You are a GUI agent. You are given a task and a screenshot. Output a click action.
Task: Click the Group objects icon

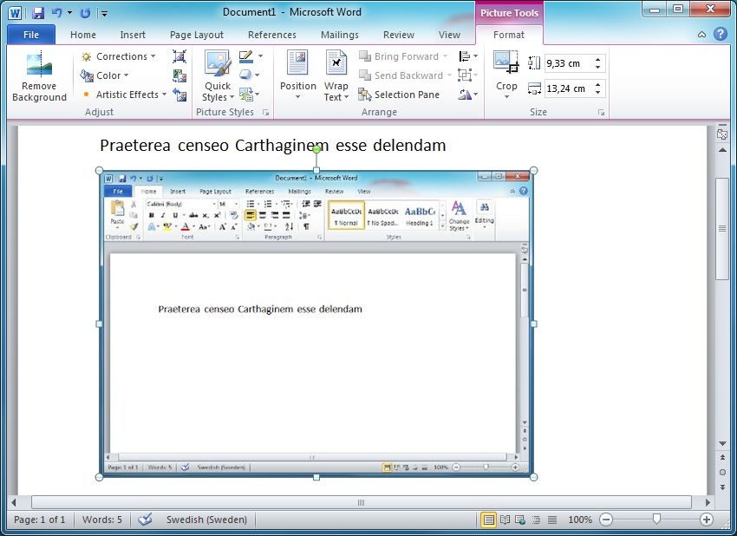click(465, 75)
